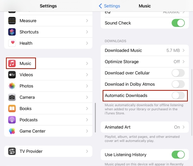Tap the Camera app icon
193x166 pixels.
pyautogui.click(x=12, y=97)
